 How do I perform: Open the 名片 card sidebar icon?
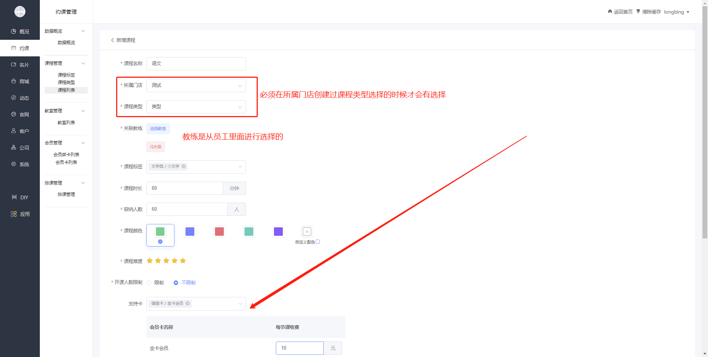pos(14,65)
